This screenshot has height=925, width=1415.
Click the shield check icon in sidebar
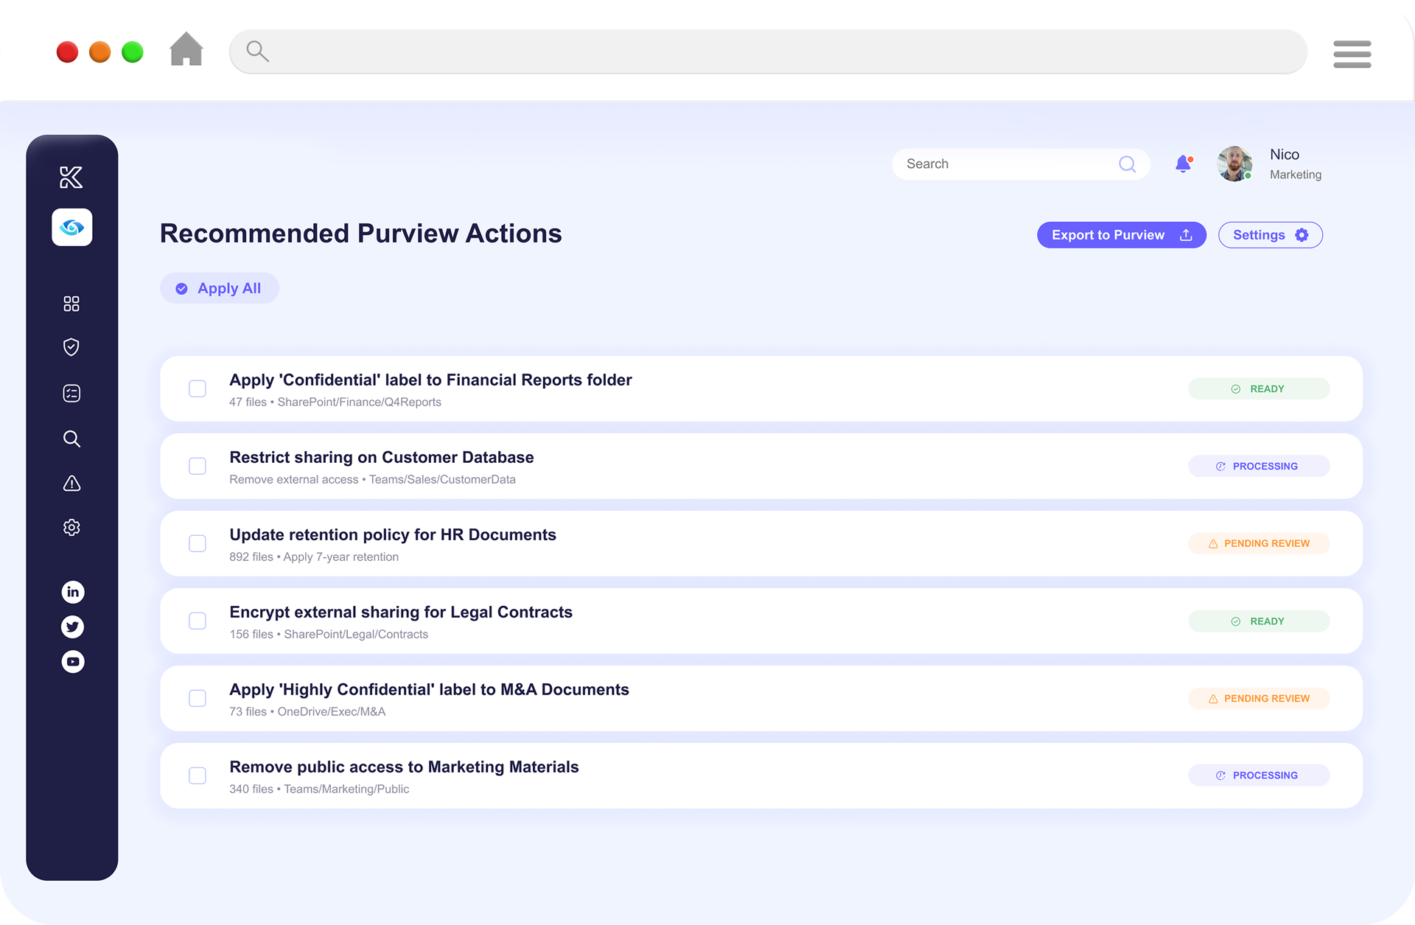pos(71,347)
